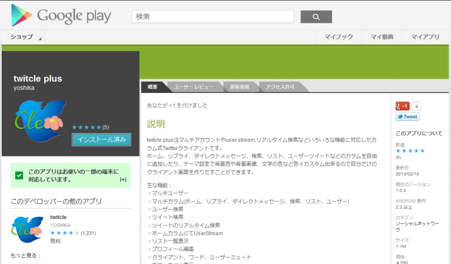Image resolution: width=451 pixels, height=264 pixels.
Task: Click the ・ホームカラムにてUserStream feature line
Action: pyautogui.click(x=185, y=233)
